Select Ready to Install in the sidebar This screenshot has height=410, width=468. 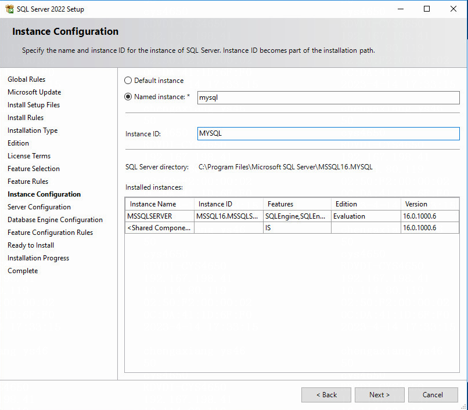pos(31,245)
